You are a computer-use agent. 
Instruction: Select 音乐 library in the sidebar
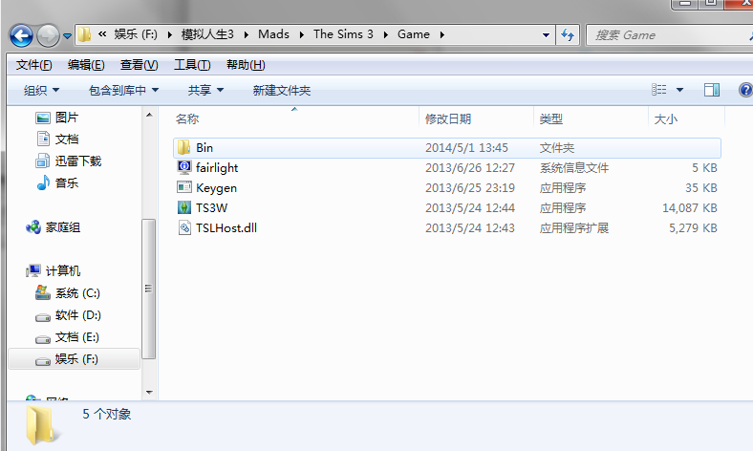coord(56,183)
